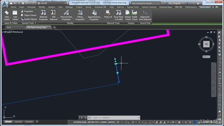Open the Help question mark icon
The image size is (224, 126).
[198, 3]
